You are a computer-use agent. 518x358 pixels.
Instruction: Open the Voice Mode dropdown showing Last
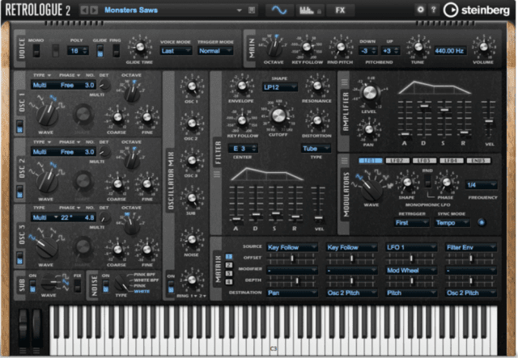coord(176,51)
